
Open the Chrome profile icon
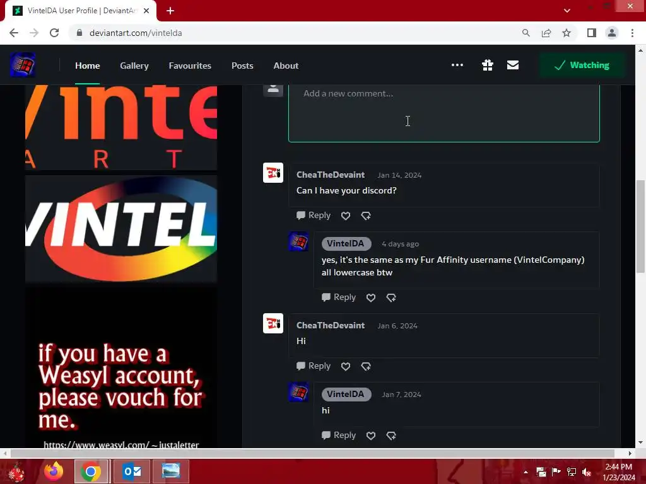[612, 33]
